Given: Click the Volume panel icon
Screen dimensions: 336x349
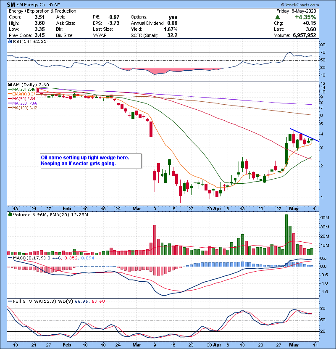Looking at the screenshot, I should click(10, 214).
